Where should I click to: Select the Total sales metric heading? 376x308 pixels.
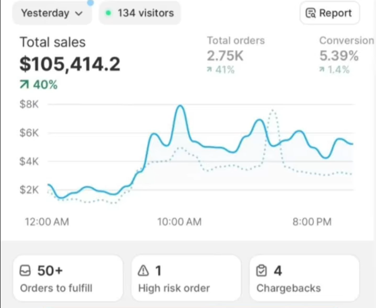(52, 42)
